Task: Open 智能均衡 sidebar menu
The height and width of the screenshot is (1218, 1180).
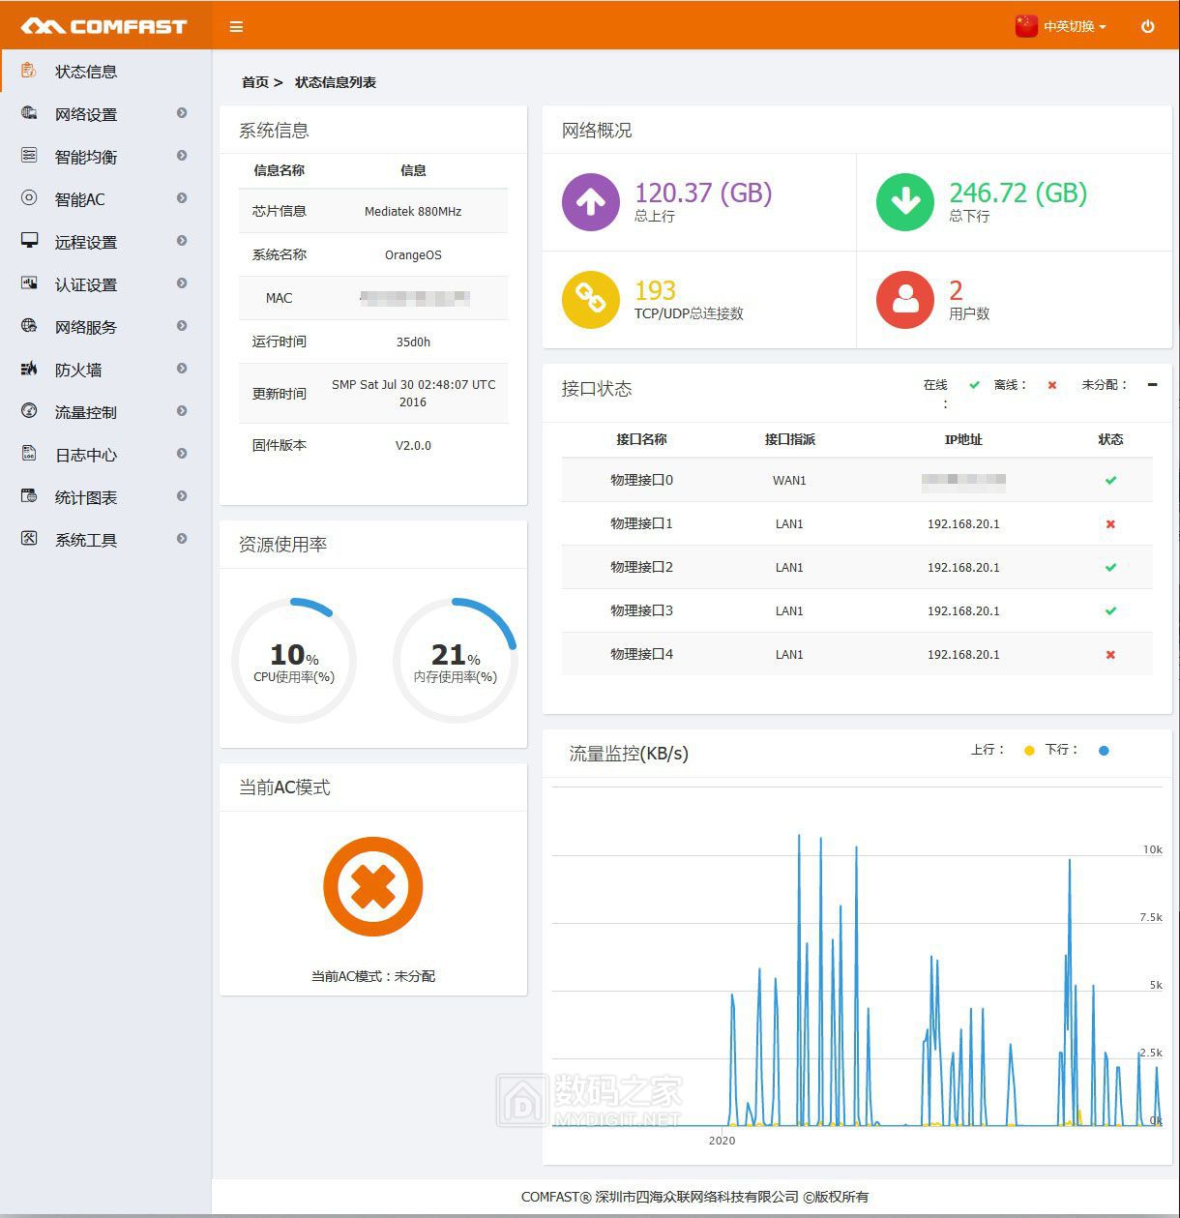Action: click(x=105, y=157)
